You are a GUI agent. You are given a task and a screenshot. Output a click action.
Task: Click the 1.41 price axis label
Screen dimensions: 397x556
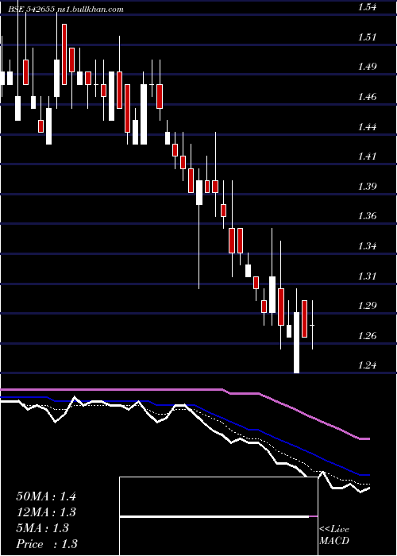point(367,156)
